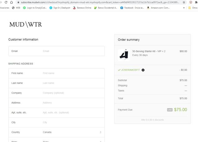
Task: Focus the City field
Action: [x=56, y=122]
